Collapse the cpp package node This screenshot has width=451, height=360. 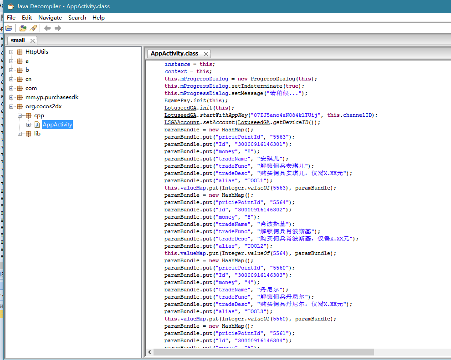tap(20, 116)
